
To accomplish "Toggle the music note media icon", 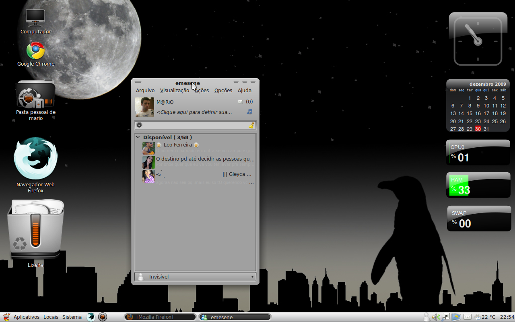I will (250, 111).
